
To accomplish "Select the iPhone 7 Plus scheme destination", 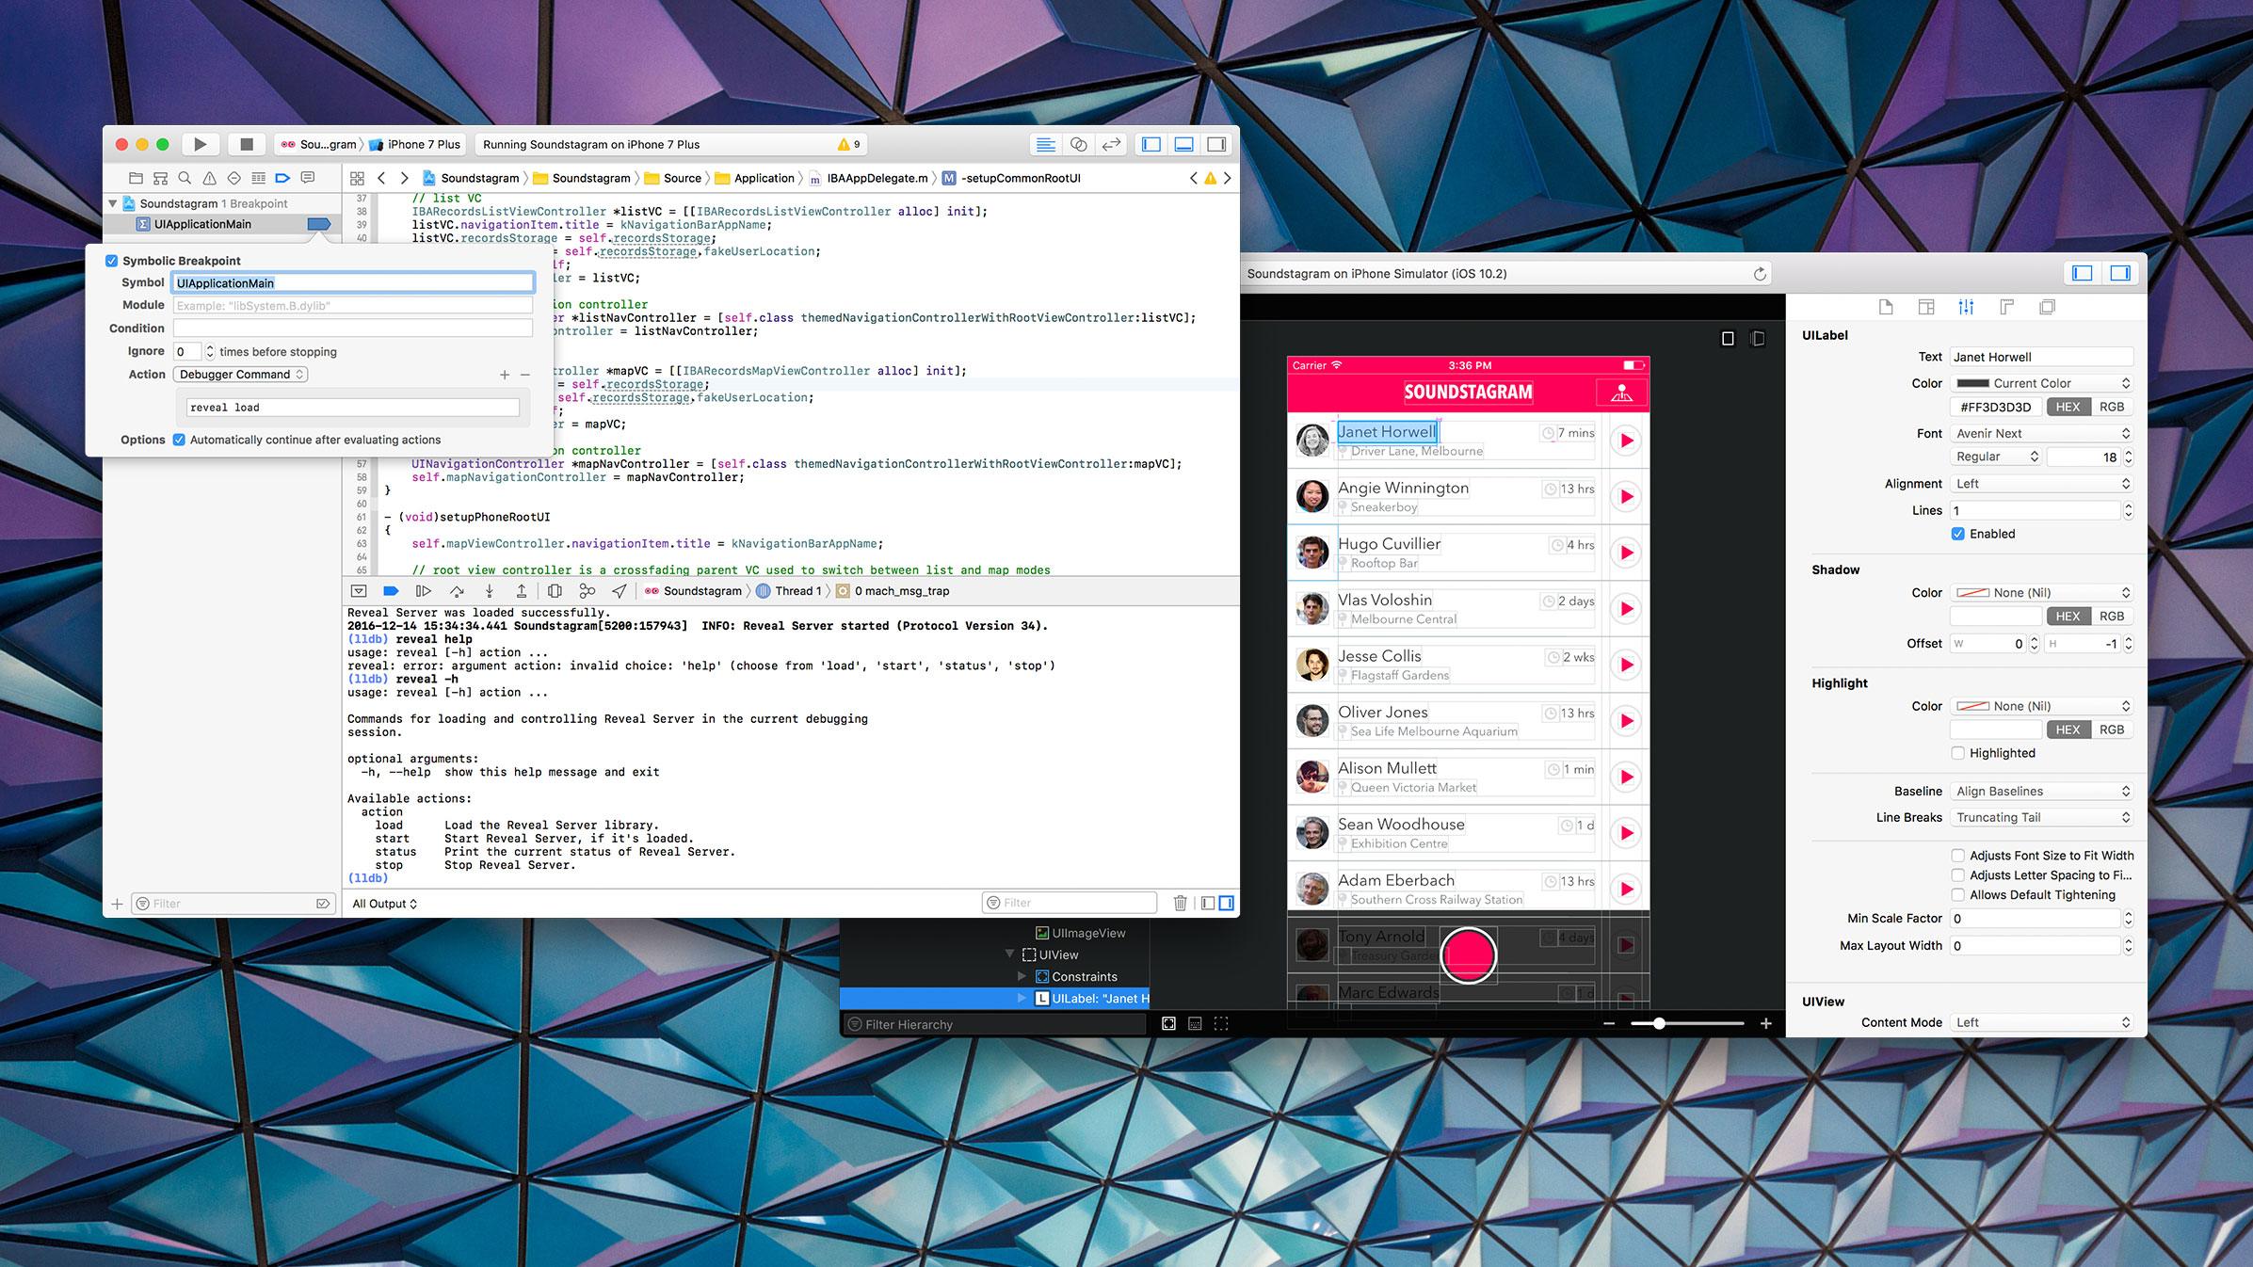I will point(415,144).
